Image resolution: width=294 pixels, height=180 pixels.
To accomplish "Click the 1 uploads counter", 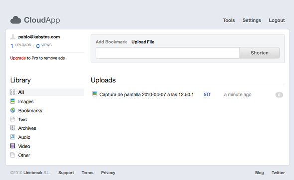I will click(21, 45).
